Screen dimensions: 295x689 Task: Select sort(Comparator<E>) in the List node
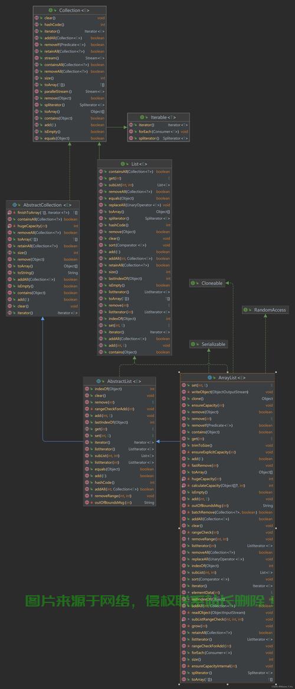coord(135,245)
